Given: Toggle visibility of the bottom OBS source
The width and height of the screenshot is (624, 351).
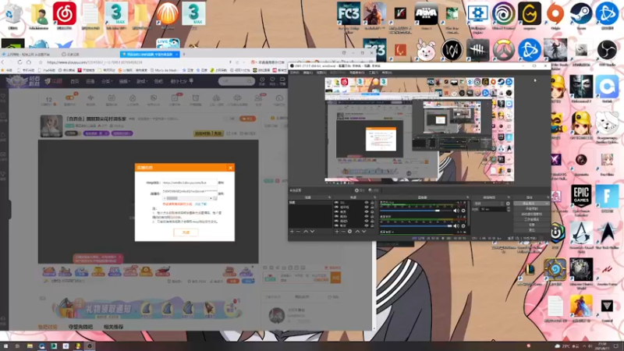Looking at the screenshot, I should coord(367,225).
